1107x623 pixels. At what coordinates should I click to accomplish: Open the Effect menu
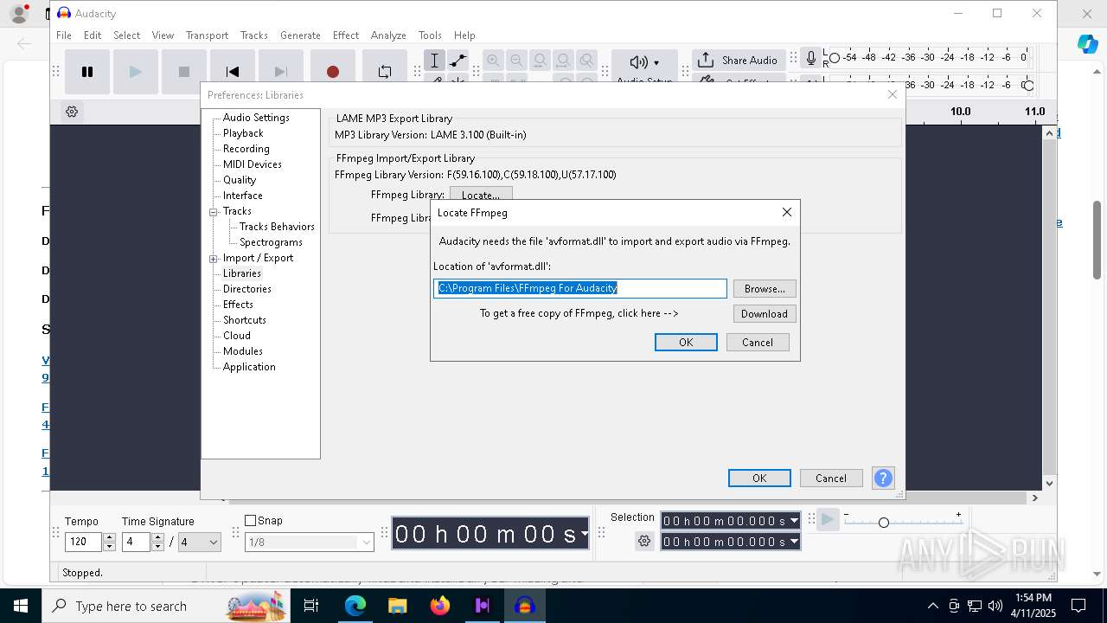(x=345, y=35)
